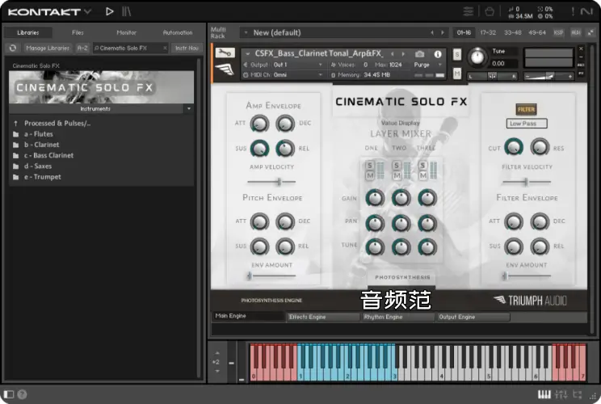Viewport: 601px width, 404px height.
Task: Click the Native Instruments logo icon
Action: point(586,11)
